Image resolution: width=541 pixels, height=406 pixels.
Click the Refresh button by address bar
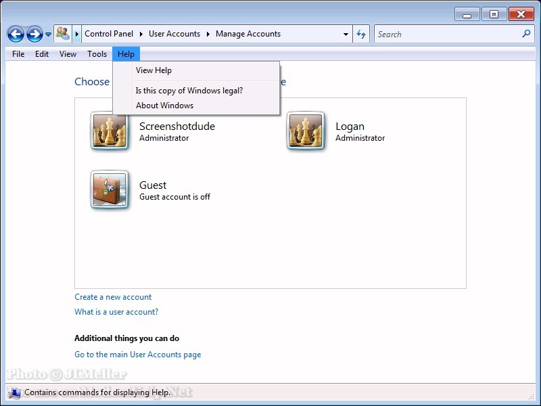coord(361,34)
